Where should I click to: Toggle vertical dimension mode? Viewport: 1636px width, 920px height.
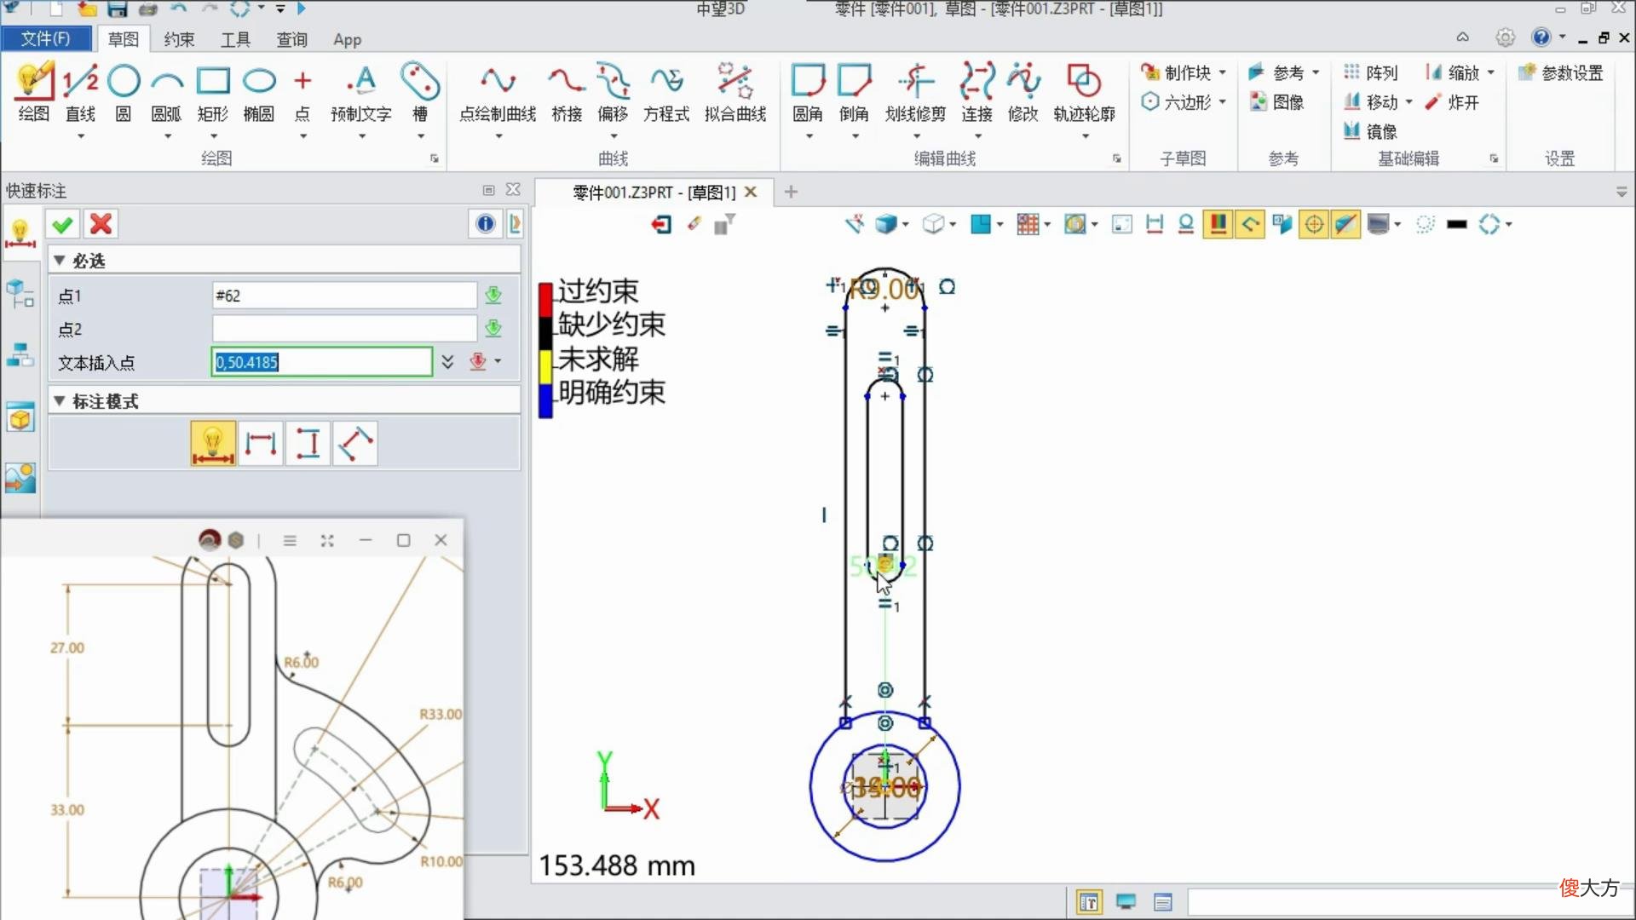click(x=308, y=444)
